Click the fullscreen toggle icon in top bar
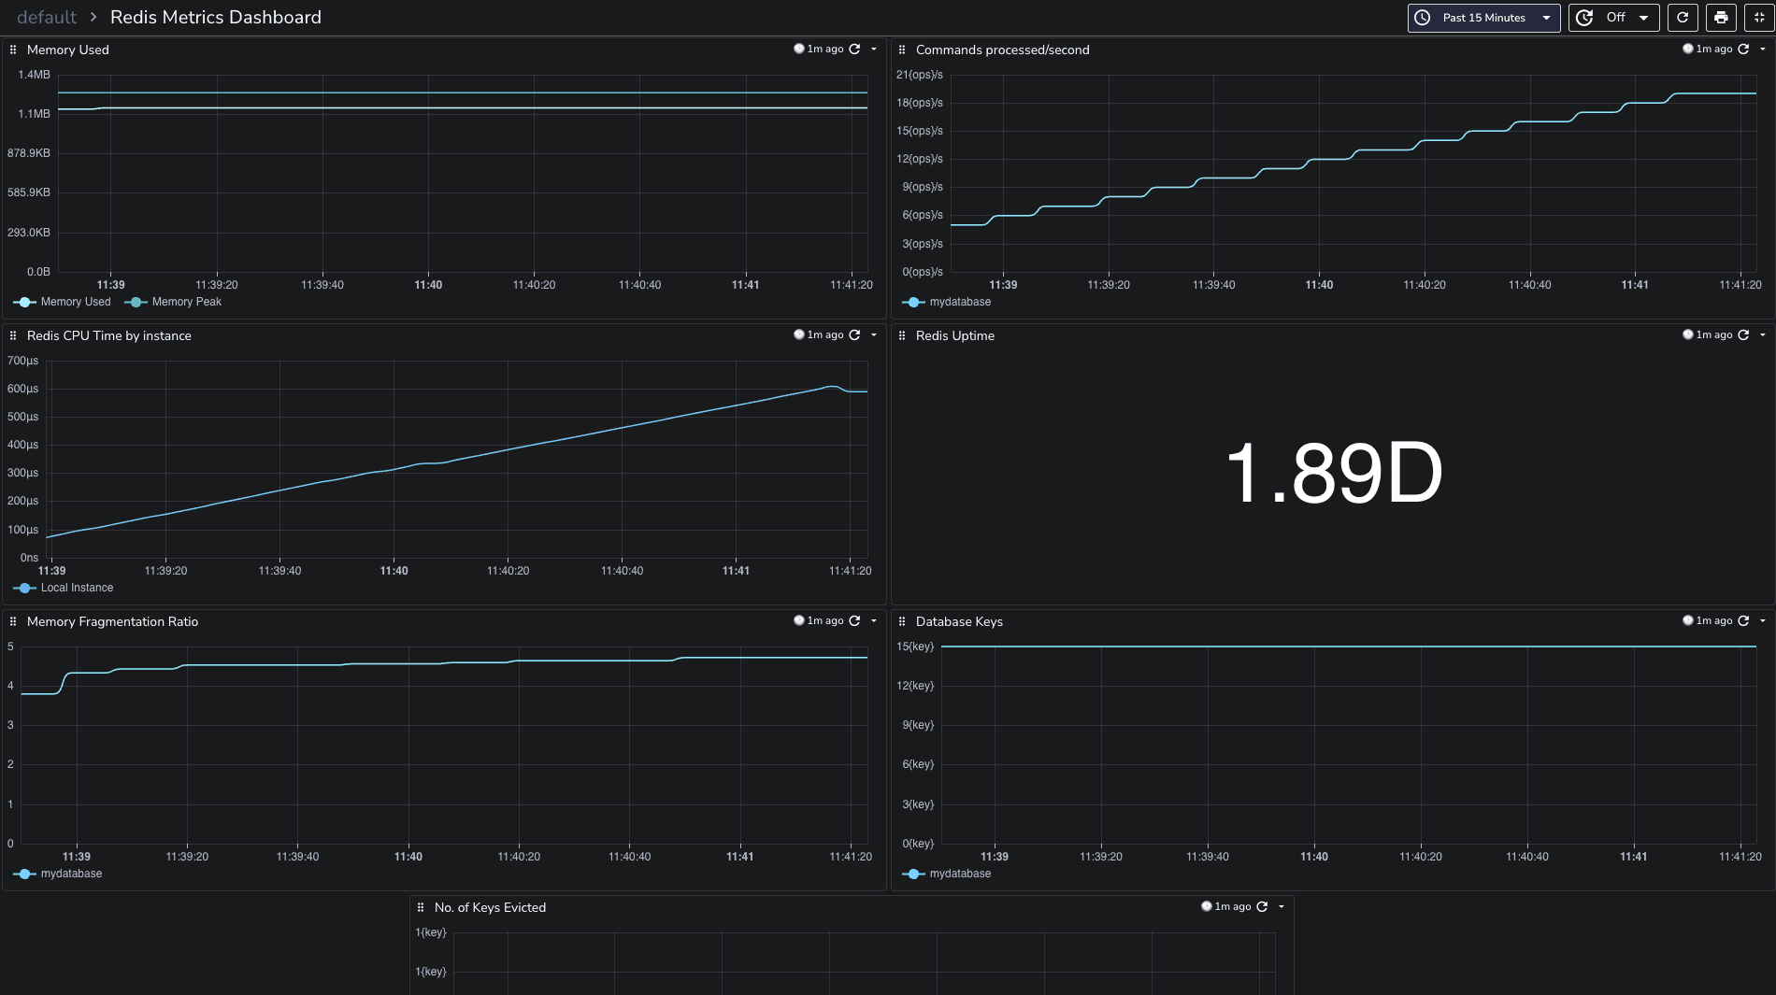Image resolution: width=1776 pixels, height=995 pixels. (1758, 18)
